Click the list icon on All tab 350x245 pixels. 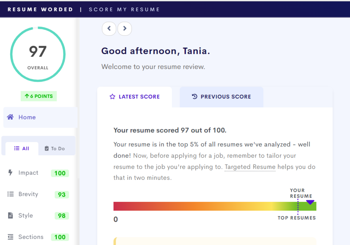pos(17,148)
